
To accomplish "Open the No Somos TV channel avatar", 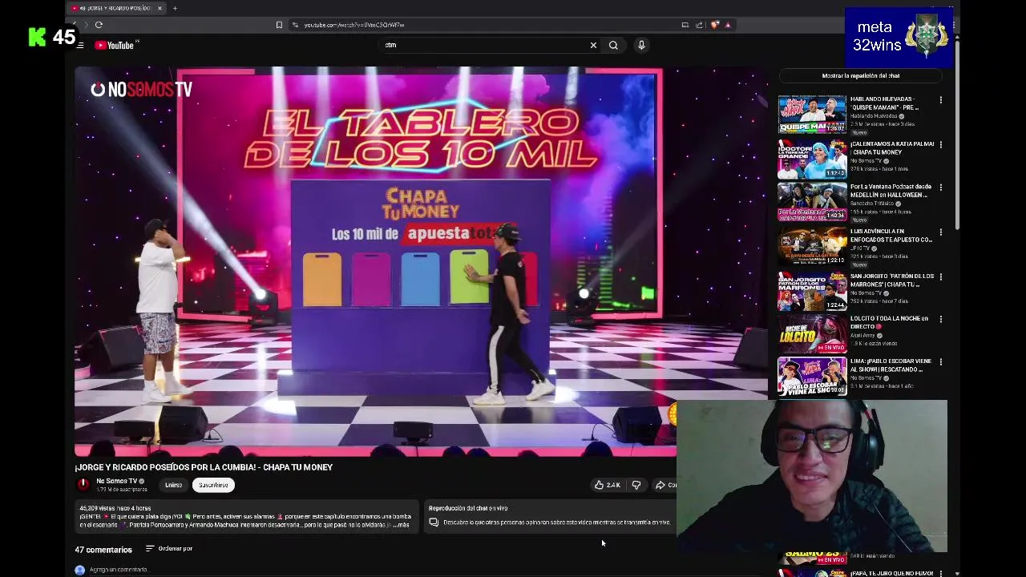I will [83, 484].
